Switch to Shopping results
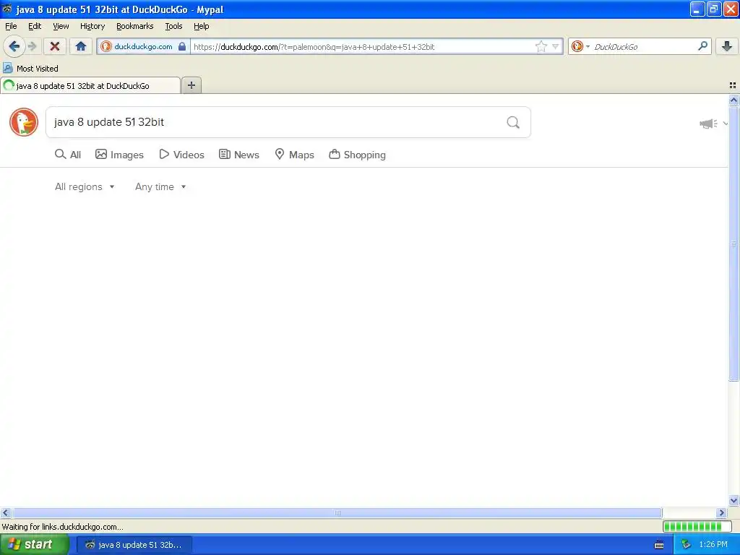The height and width of the screenshot is (555, 740). (357, 155)
